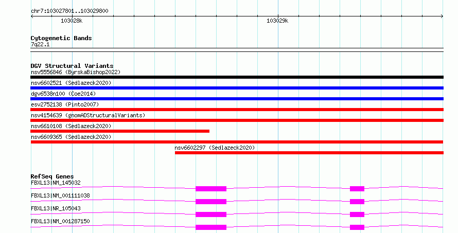Click the RefSeq Genes track title
458x233 pixels.
(52, 176)
